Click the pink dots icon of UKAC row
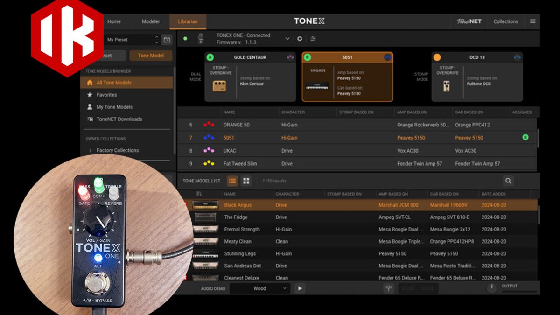 209,151
